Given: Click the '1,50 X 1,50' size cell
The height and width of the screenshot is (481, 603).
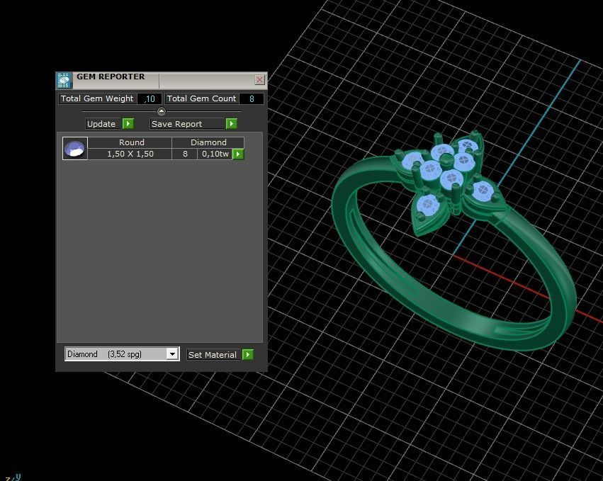Looking at the screenshot, I should point(130,154).
